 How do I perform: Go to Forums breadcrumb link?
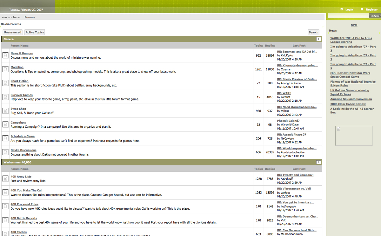pos(30,17)
